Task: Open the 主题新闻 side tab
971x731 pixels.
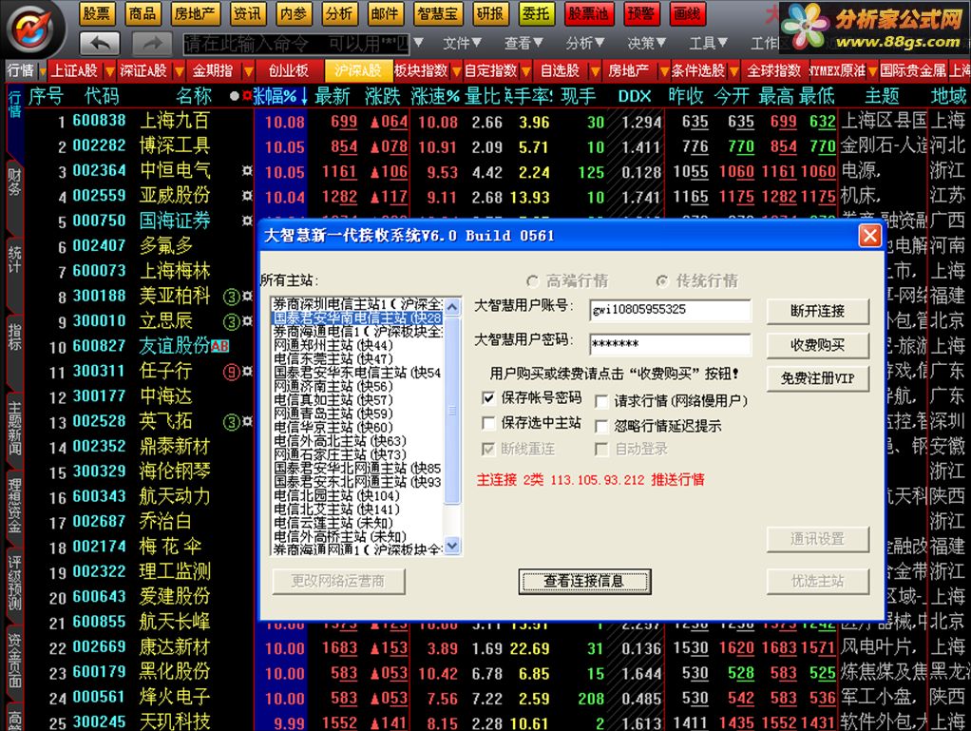Action: pos(14,432)
